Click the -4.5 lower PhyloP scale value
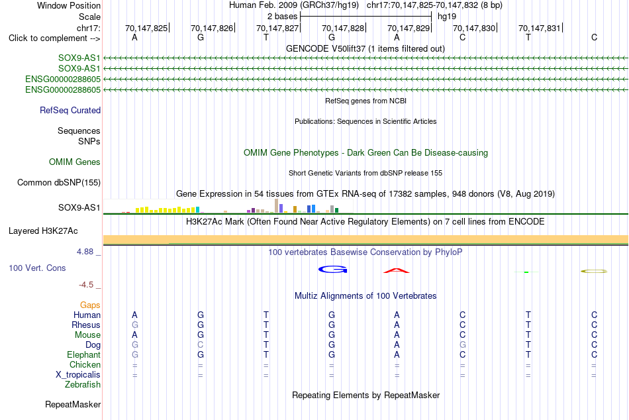This screenshot has width=629, height=420. (86, 285)
